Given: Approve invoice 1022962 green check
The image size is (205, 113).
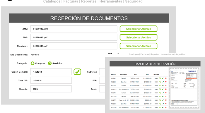Looking at the screenshot, I should point(163,104).
